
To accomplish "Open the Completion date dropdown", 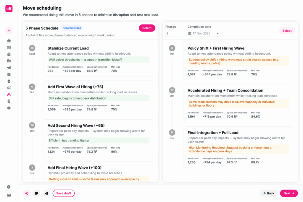I will click(204, 33).
